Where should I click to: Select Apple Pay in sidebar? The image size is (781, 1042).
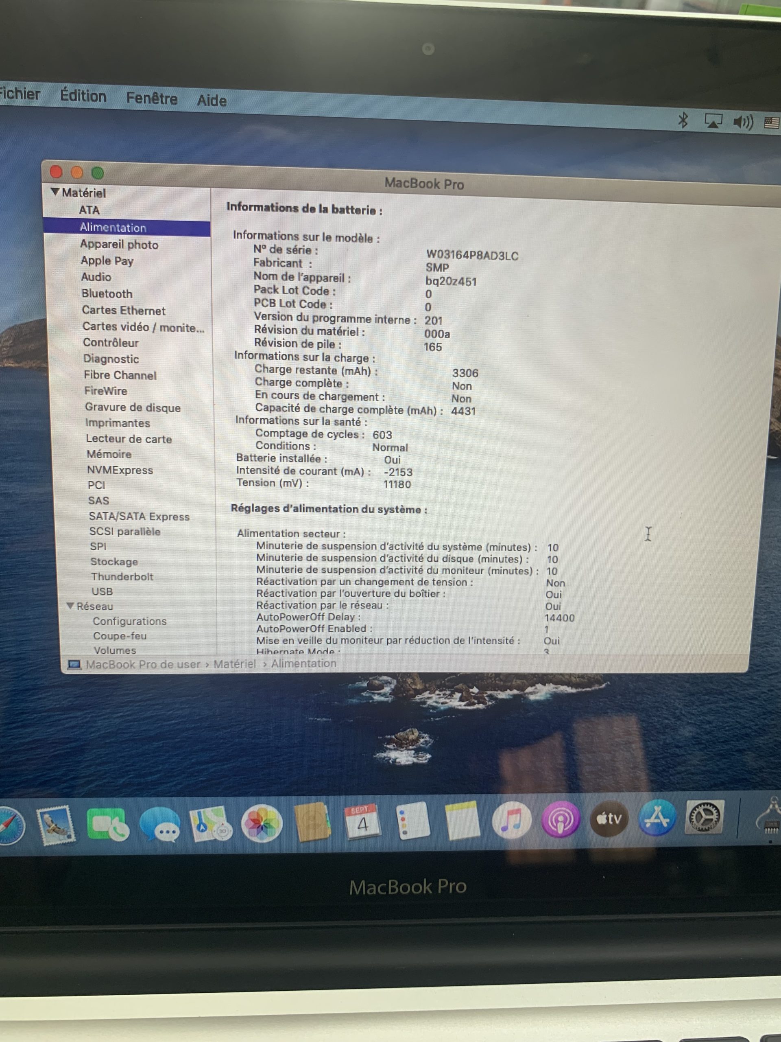pyautogui.click(x=107, y=260)
